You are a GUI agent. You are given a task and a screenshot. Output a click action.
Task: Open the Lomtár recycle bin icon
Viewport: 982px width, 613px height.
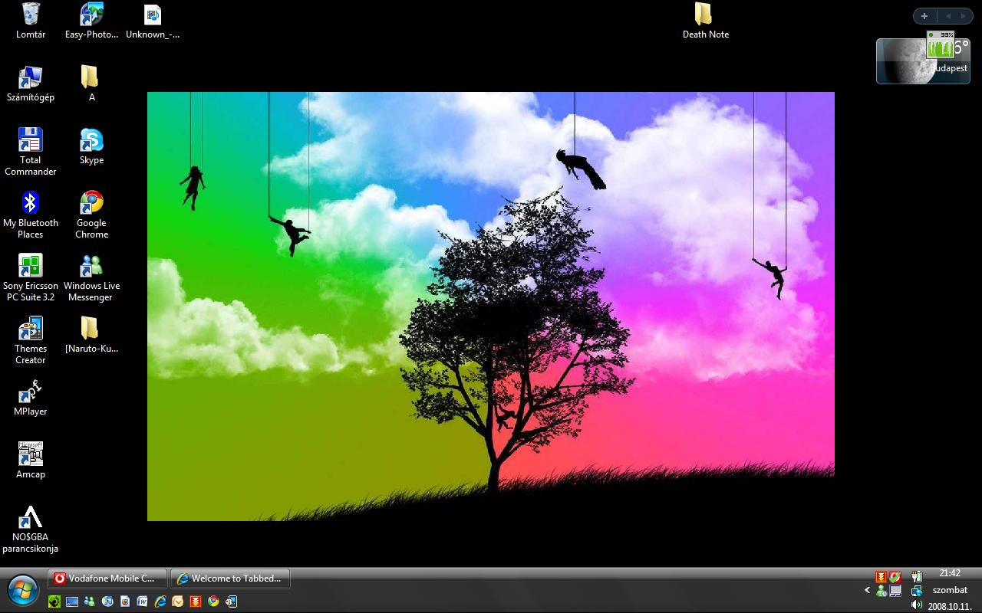(x=31, y=21)
